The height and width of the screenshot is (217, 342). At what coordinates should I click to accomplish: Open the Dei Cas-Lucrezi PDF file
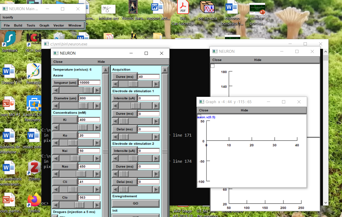click(183, 13)
